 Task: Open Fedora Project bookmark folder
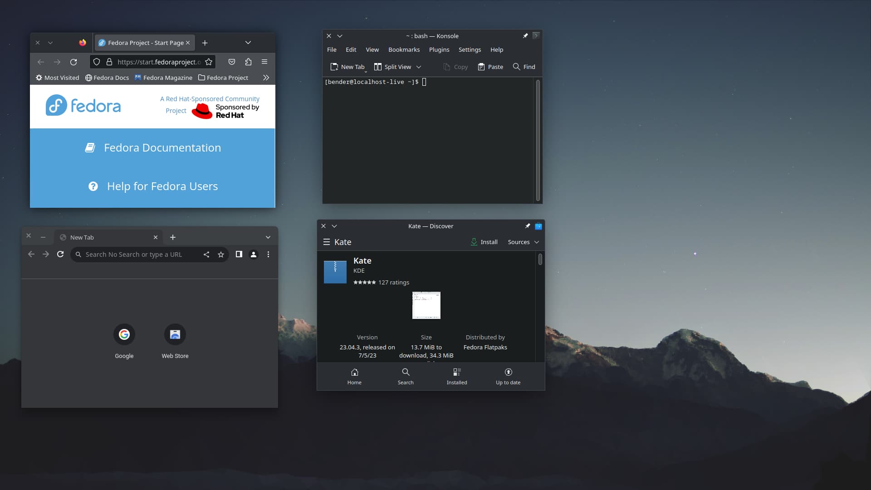pos(223,78)
